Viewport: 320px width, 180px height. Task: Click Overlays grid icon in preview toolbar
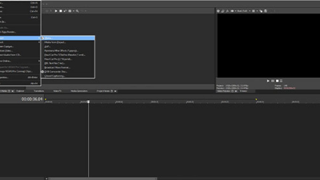tap(253, 11)
